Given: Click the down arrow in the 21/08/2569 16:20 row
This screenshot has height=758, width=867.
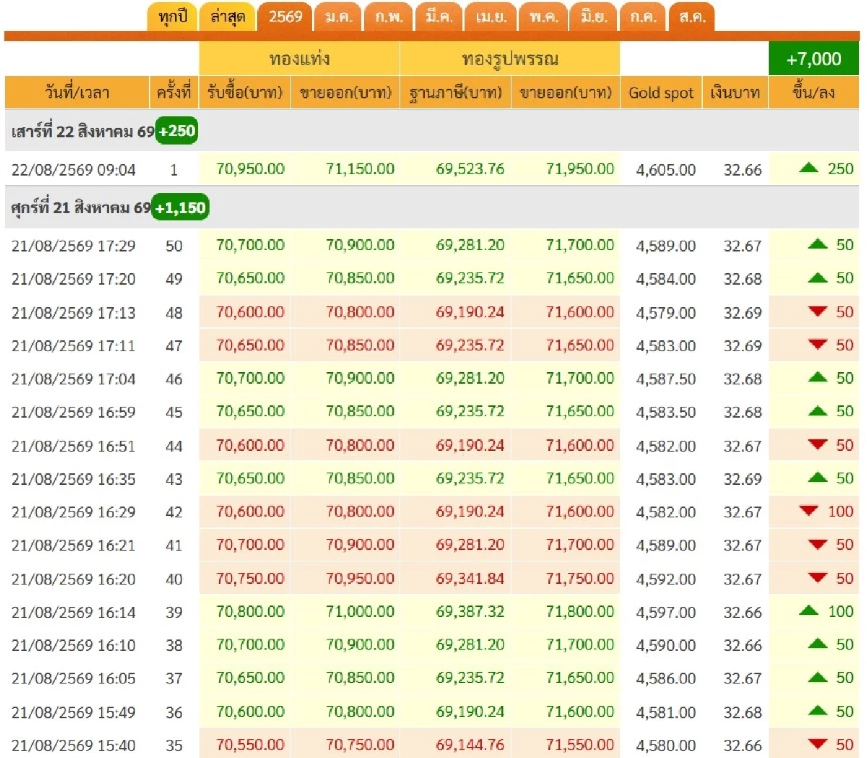Looking at the screenshot, I should [x=817, y=578].
